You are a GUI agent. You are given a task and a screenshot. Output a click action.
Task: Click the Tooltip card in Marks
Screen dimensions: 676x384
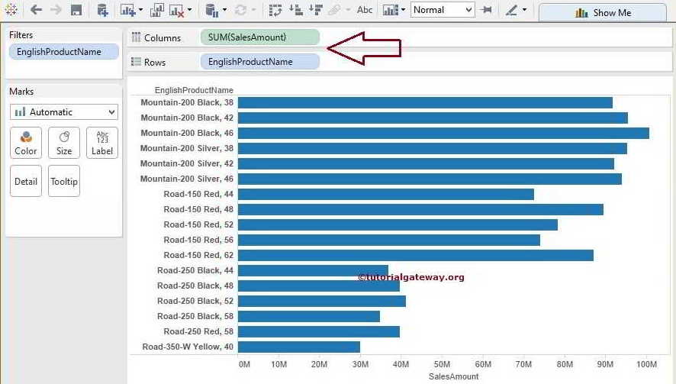pos(64,182)
